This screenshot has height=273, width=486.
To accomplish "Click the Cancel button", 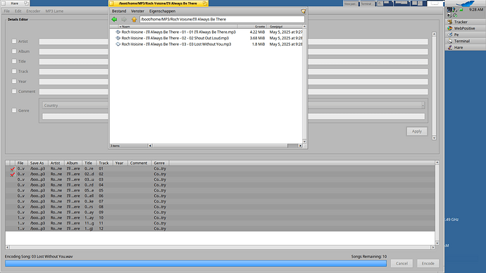I will click(x=401, y=263).
